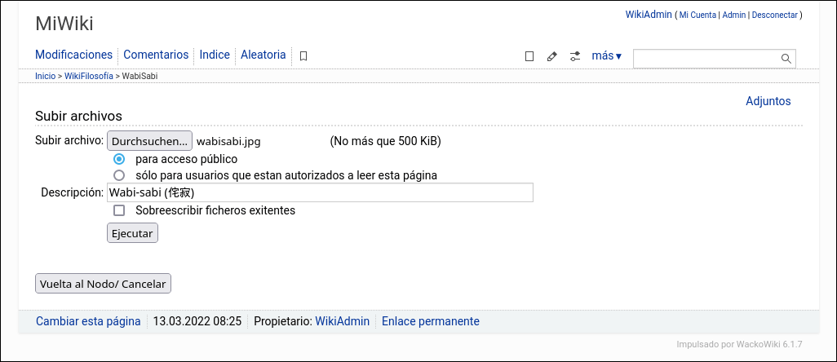This screenshot has height=362, width=837.
Task: Select authorized users only radio option
Action: (x=120, y=175)
